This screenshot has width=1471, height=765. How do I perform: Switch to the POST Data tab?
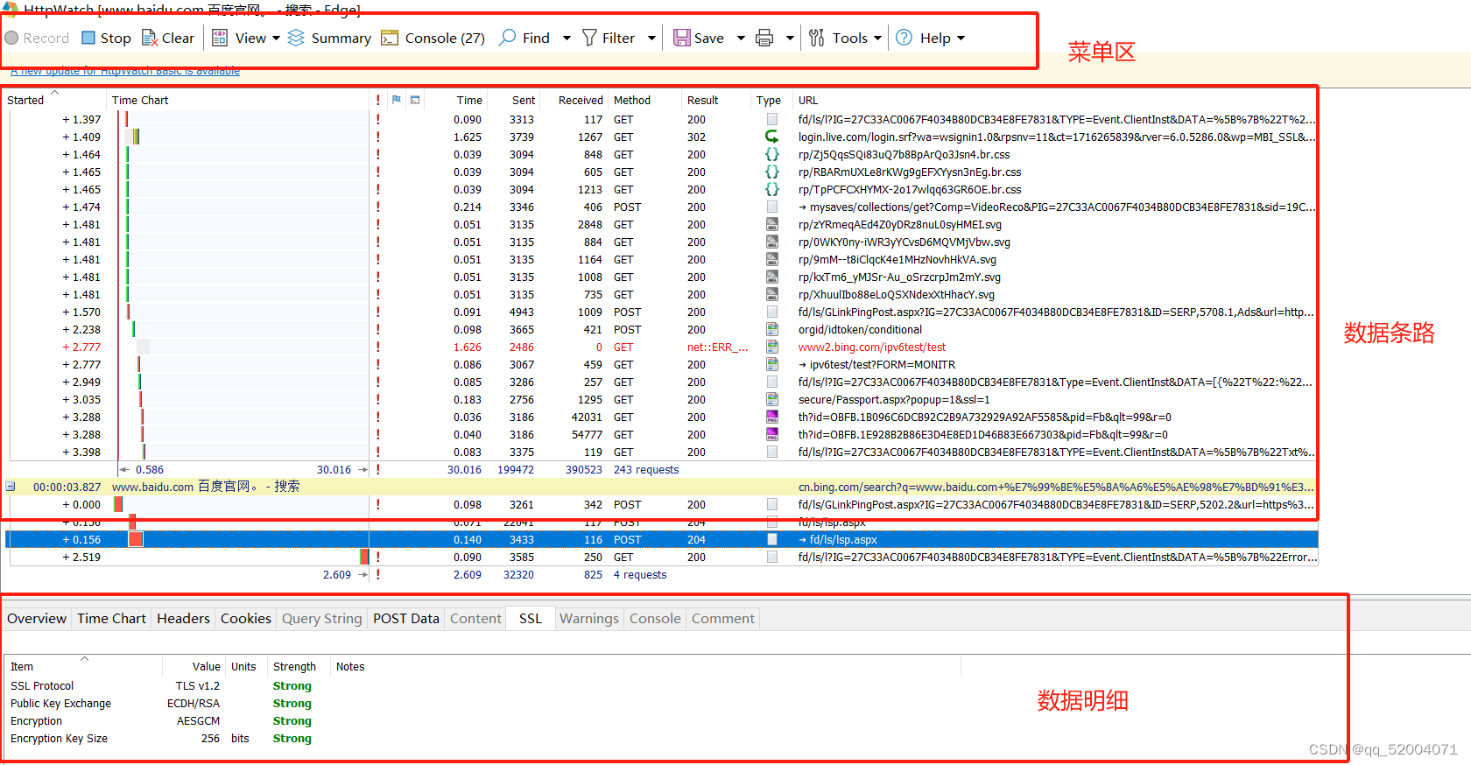coord(406,618)
